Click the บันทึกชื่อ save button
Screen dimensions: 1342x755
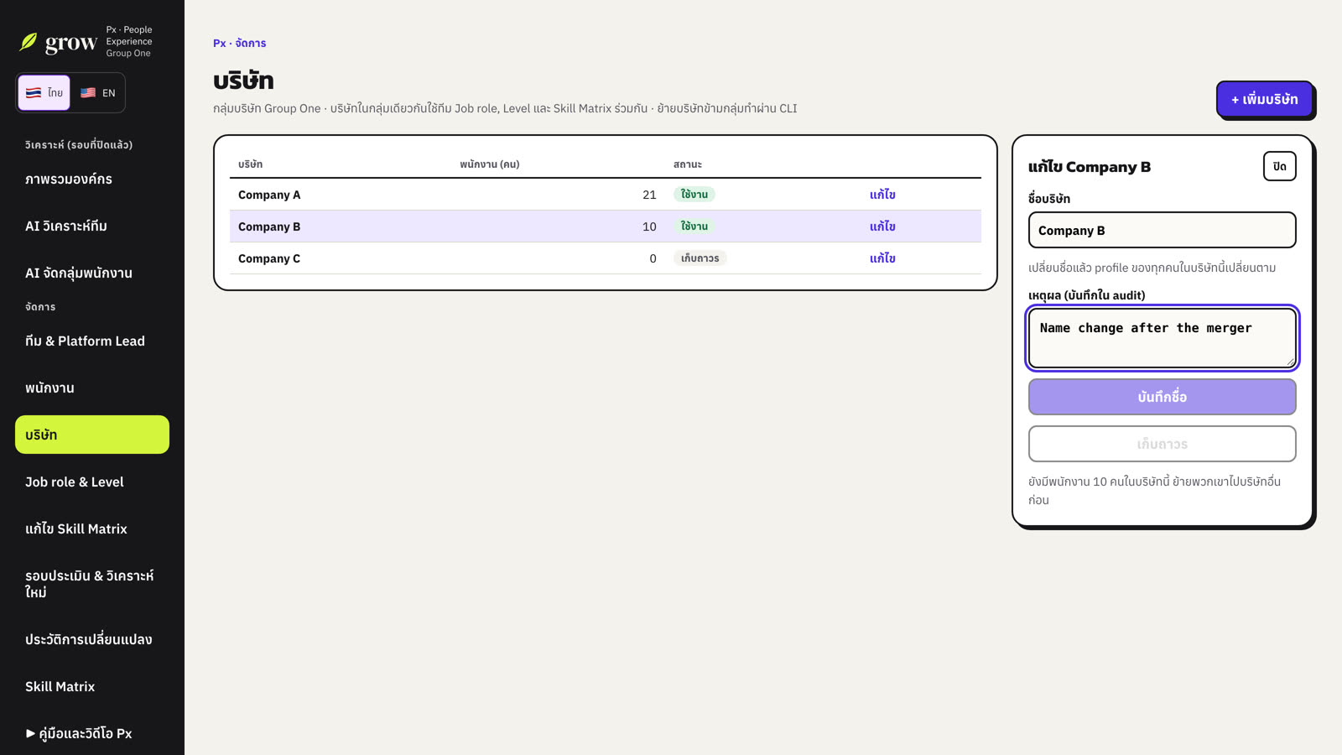(1163, 397)
